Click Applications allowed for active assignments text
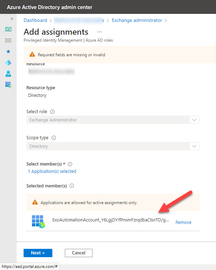 coord(89,203)
